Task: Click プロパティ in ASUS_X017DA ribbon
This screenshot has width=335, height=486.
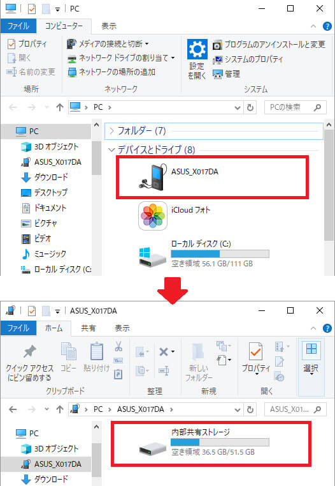Action: coord(256,358)
